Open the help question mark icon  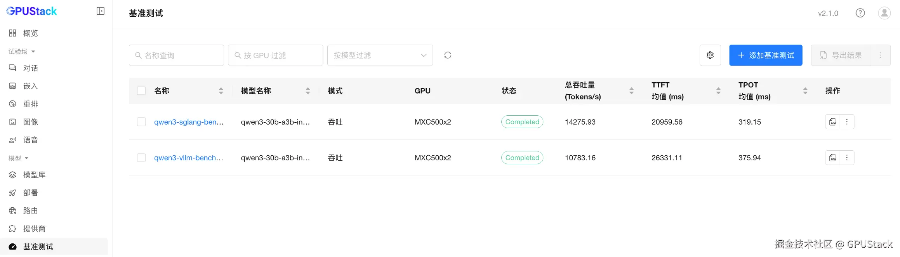click(x=860, y=13)
